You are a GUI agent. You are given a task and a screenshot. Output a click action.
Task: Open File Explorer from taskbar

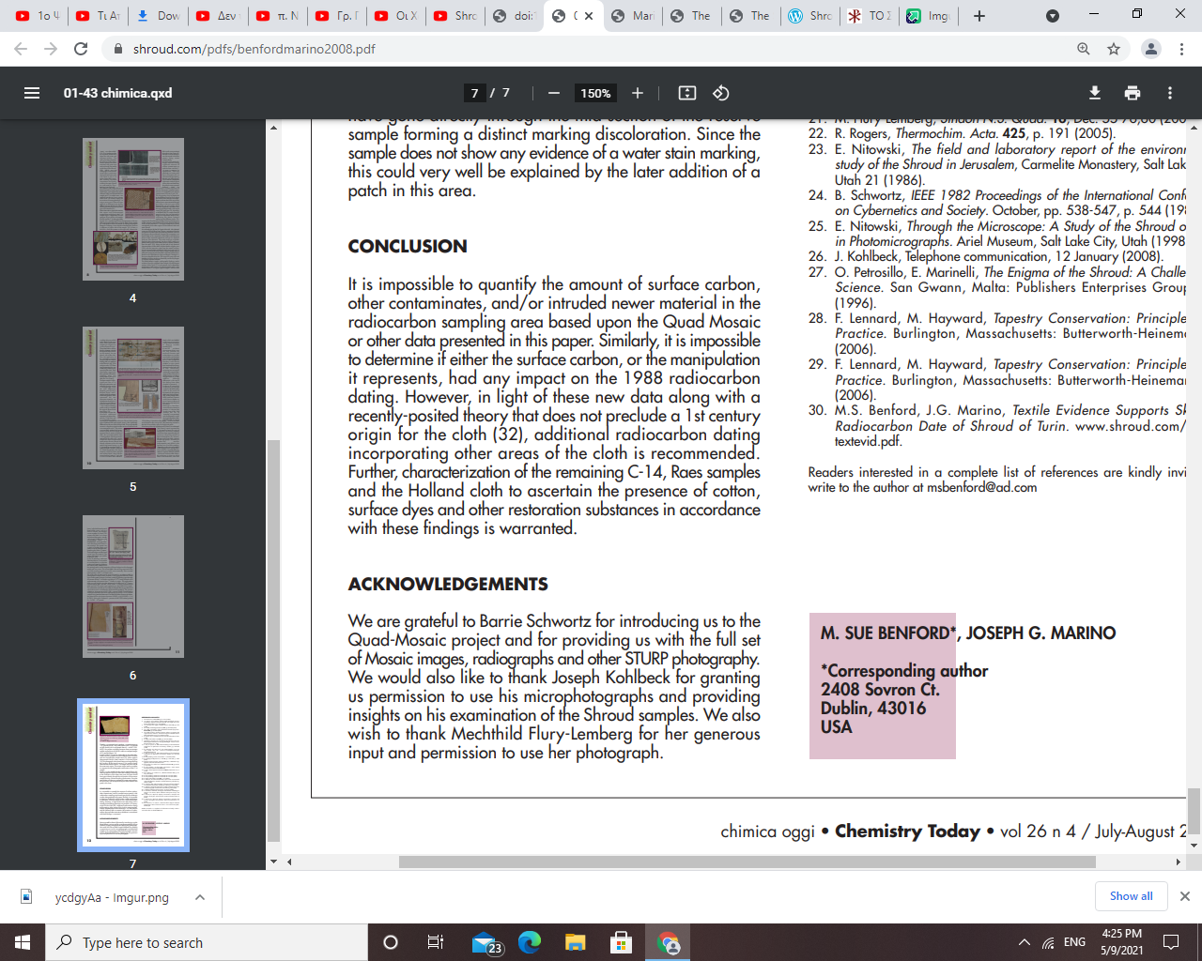[x=576, y=942]
